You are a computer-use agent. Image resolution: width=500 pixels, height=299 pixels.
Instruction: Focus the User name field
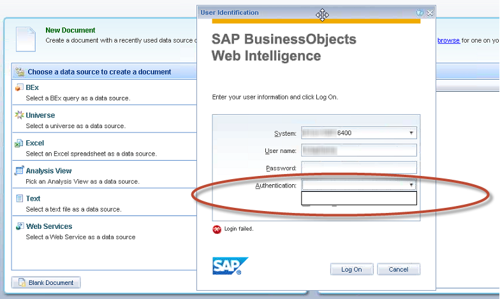pyautogui.click(x=358, y=150)
